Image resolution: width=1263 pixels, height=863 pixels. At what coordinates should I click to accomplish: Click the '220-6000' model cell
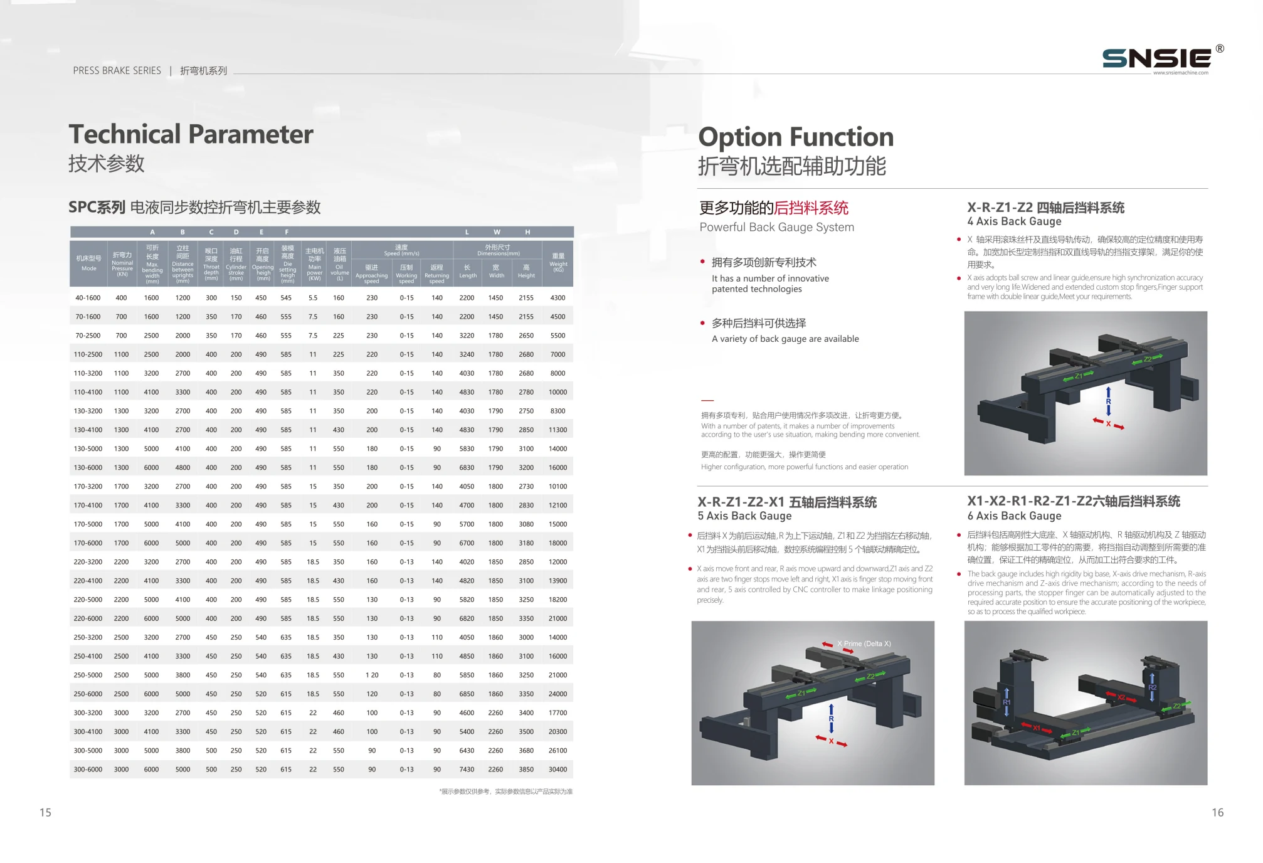88,618
